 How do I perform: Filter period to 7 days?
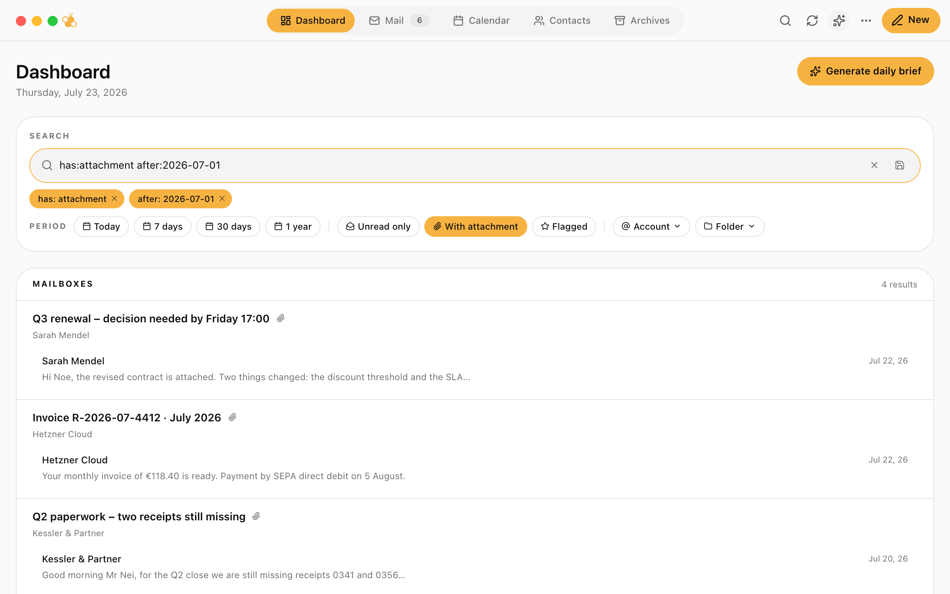(x=163, y=227)
